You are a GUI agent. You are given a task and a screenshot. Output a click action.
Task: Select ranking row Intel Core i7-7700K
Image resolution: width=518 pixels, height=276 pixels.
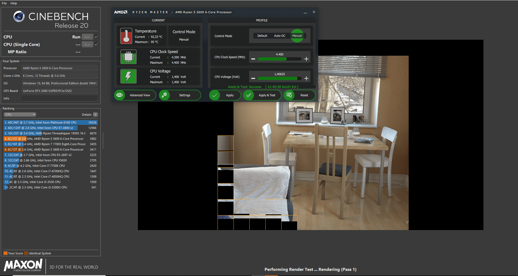pos(50,166)
